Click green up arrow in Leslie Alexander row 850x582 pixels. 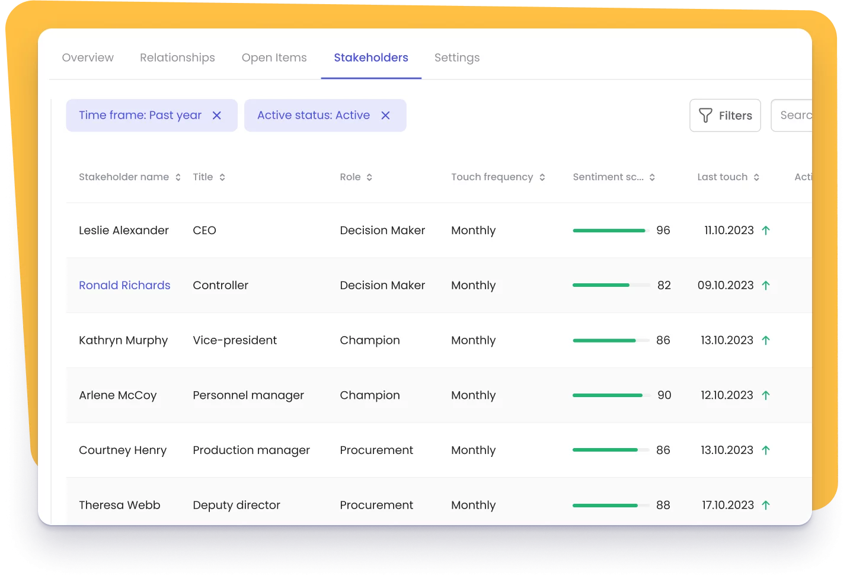[x=766, y=231]
